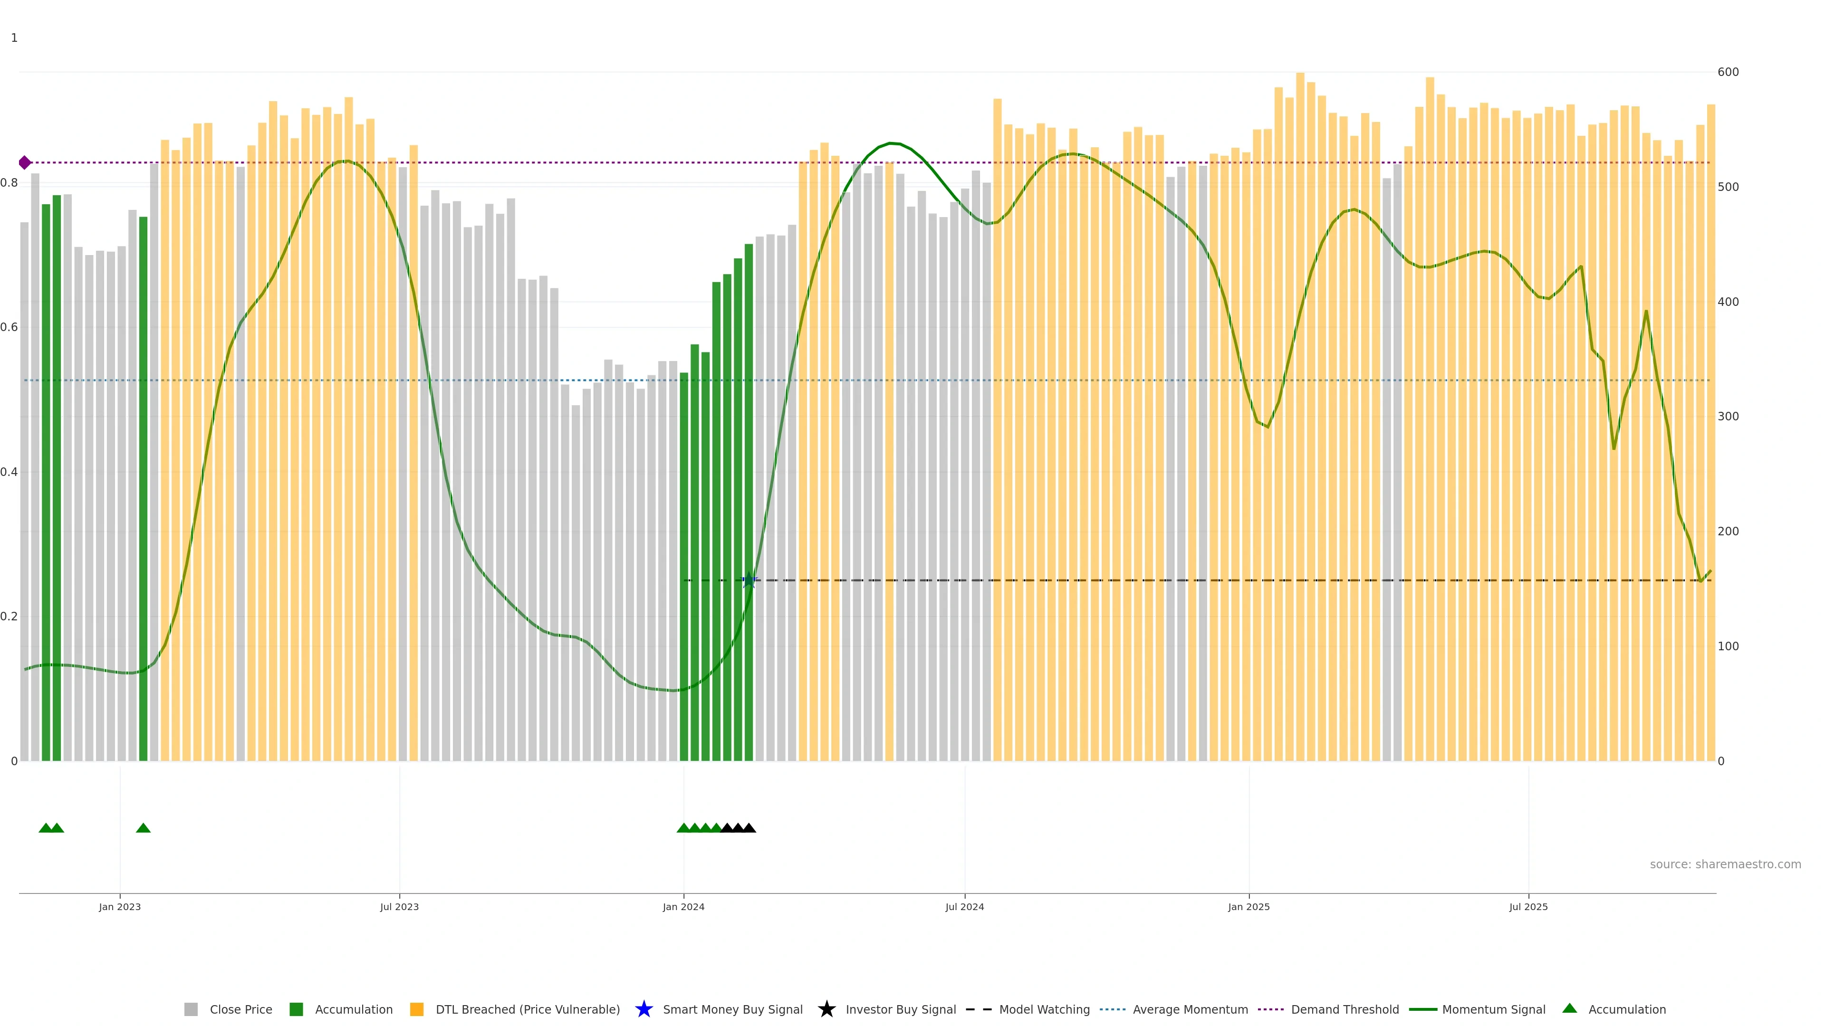This screenshot has height=1026, width=1825.
Task: Click the blue star marker on the chart
Action: [x=749, y=580]
